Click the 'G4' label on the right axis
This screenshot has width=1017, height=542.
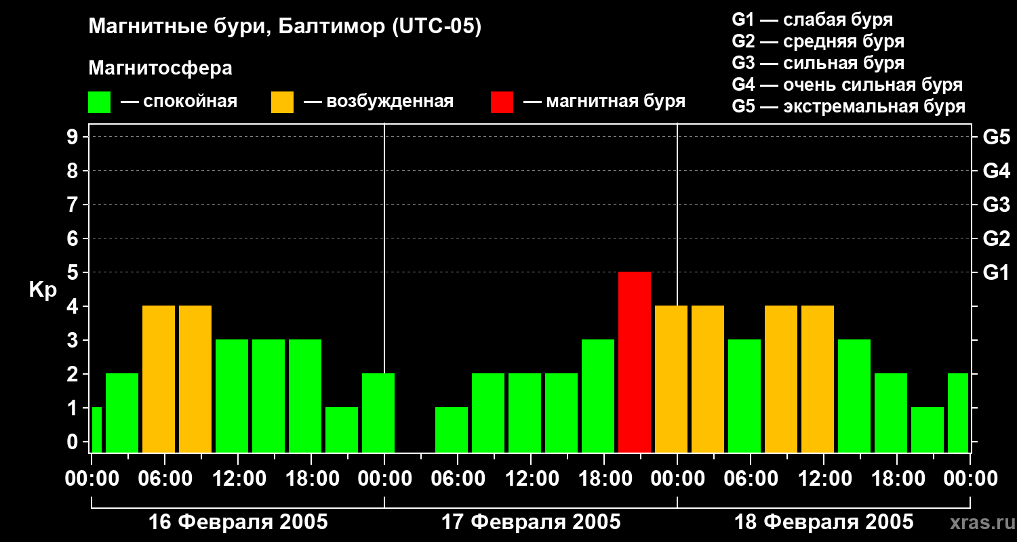point(996,171)
